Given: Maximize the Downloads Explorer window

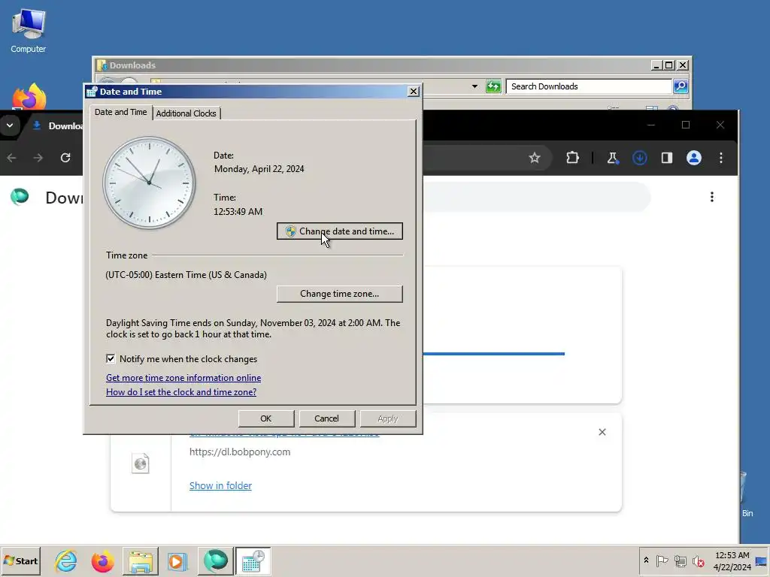Looking at the screenshot, I should (x=668, y=65).
